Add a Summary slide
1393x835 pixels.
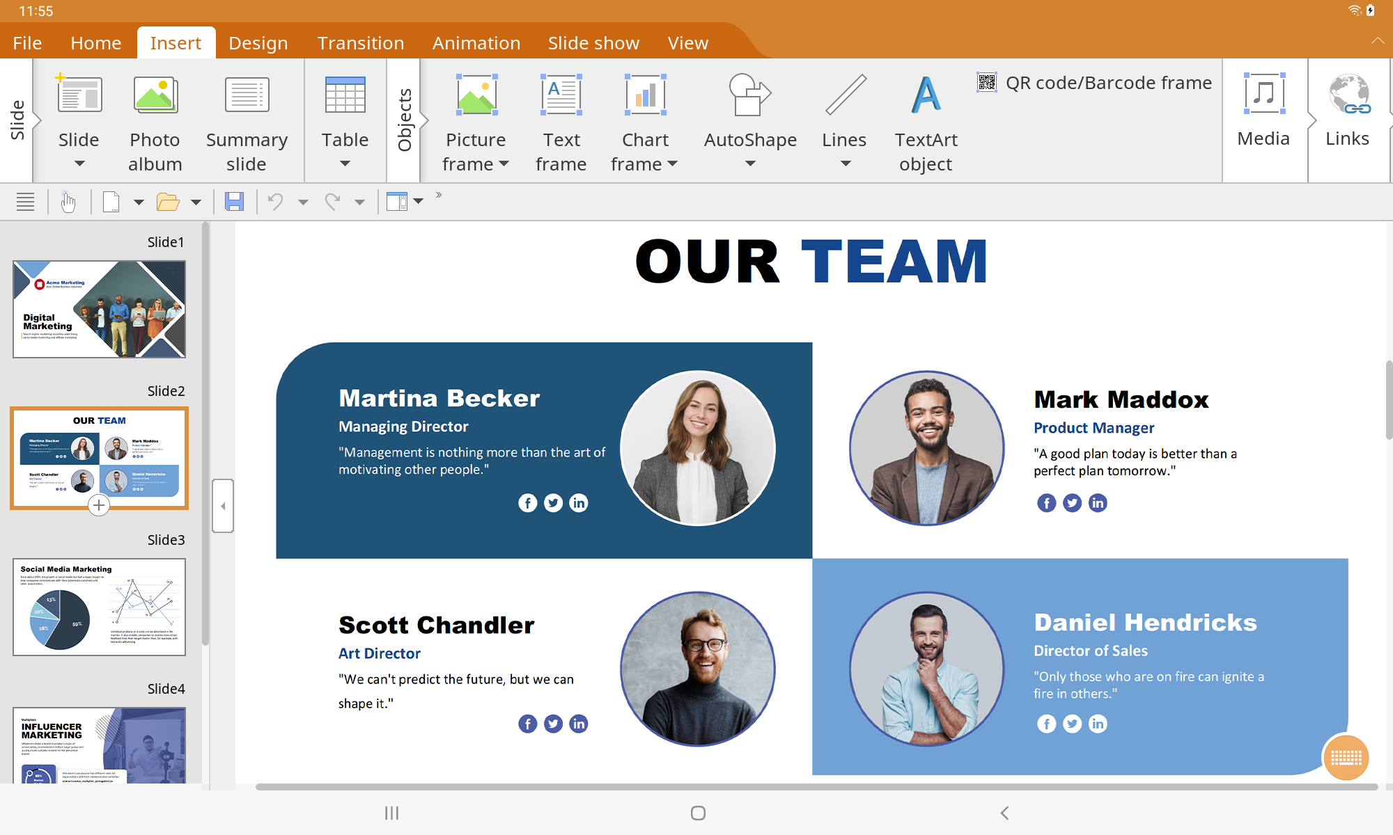[247, 122]
